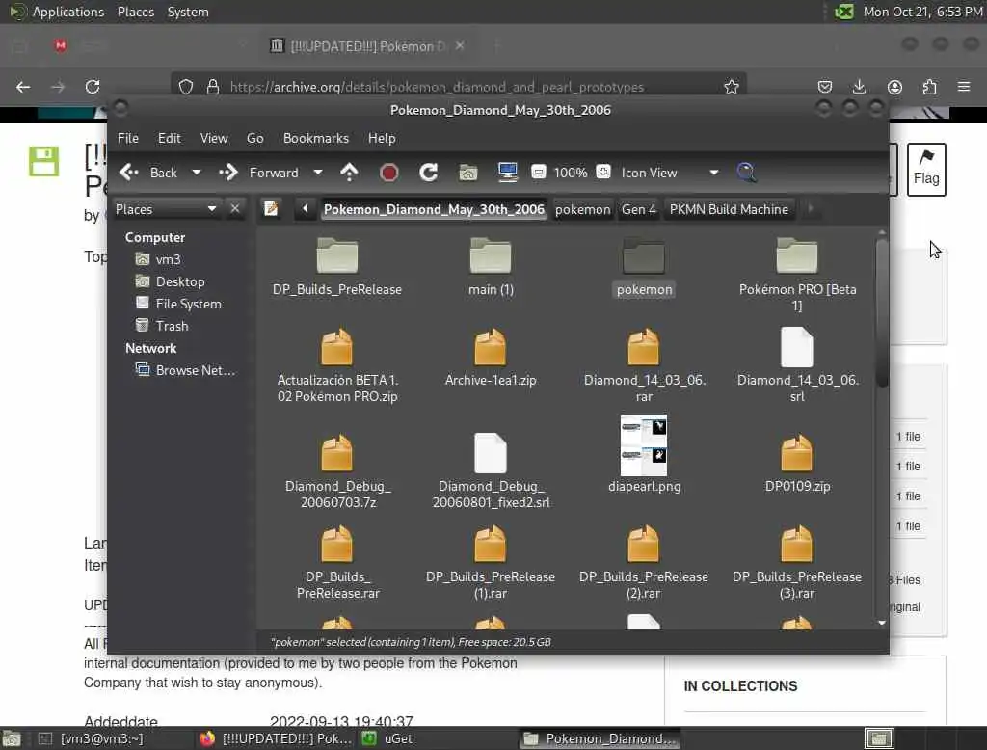Open the Help menu
The width and height of the screenshot is (987, 750).
[x=382, y=138]
